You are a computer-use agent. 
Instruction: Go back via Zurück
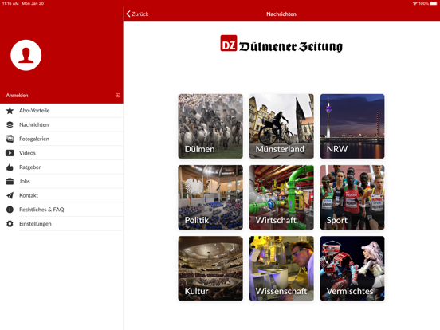(137, 14)
